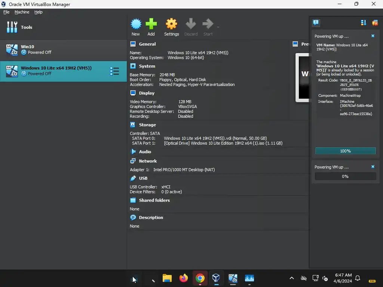Viewport: 383px width, 287px height.
Task: Open machine tools menu list icon
Action: tap(114, 71)
